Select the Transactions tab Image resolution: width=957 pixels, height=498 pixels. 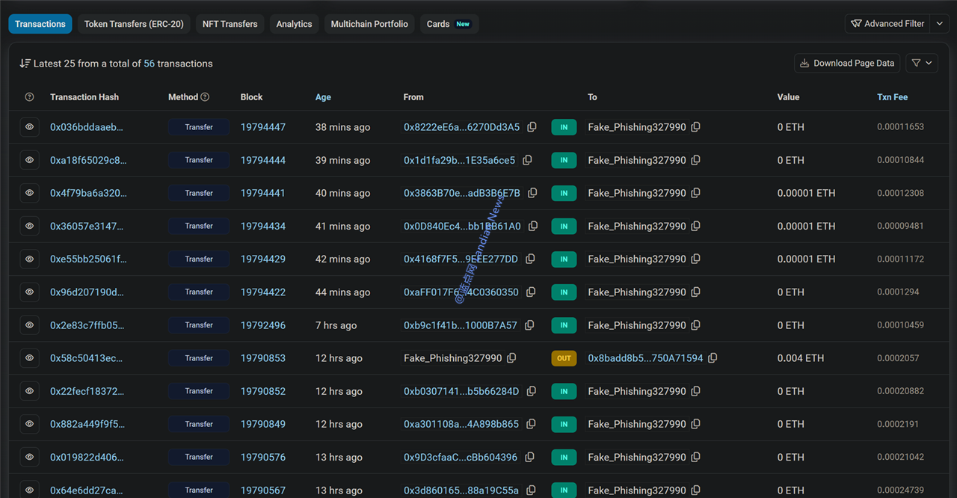40,24
